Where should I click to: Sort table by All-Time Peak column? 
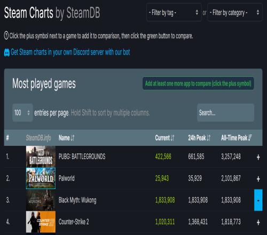point(237,138)
